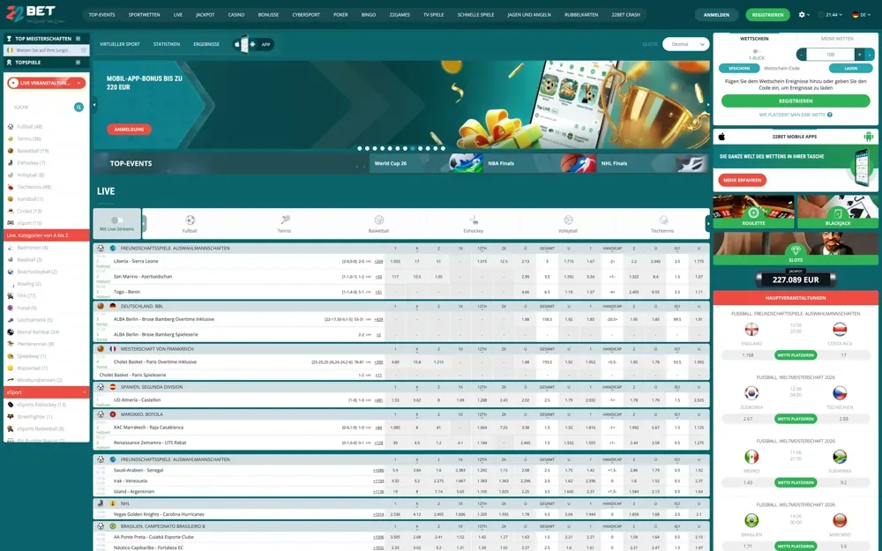Open the Fußball (48) sport icon in sidebar
882x551 pixels.
10,126
